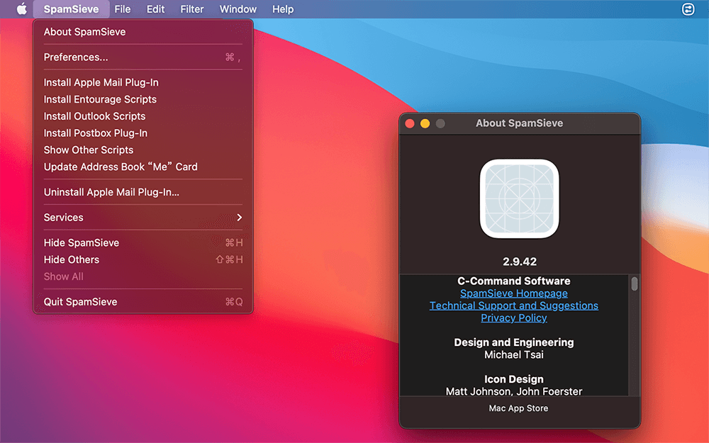Image resolution: width=709 pixels, height=443 pixels.
Task: Select Install Entourage Scripts
Action: pos(143,99)
